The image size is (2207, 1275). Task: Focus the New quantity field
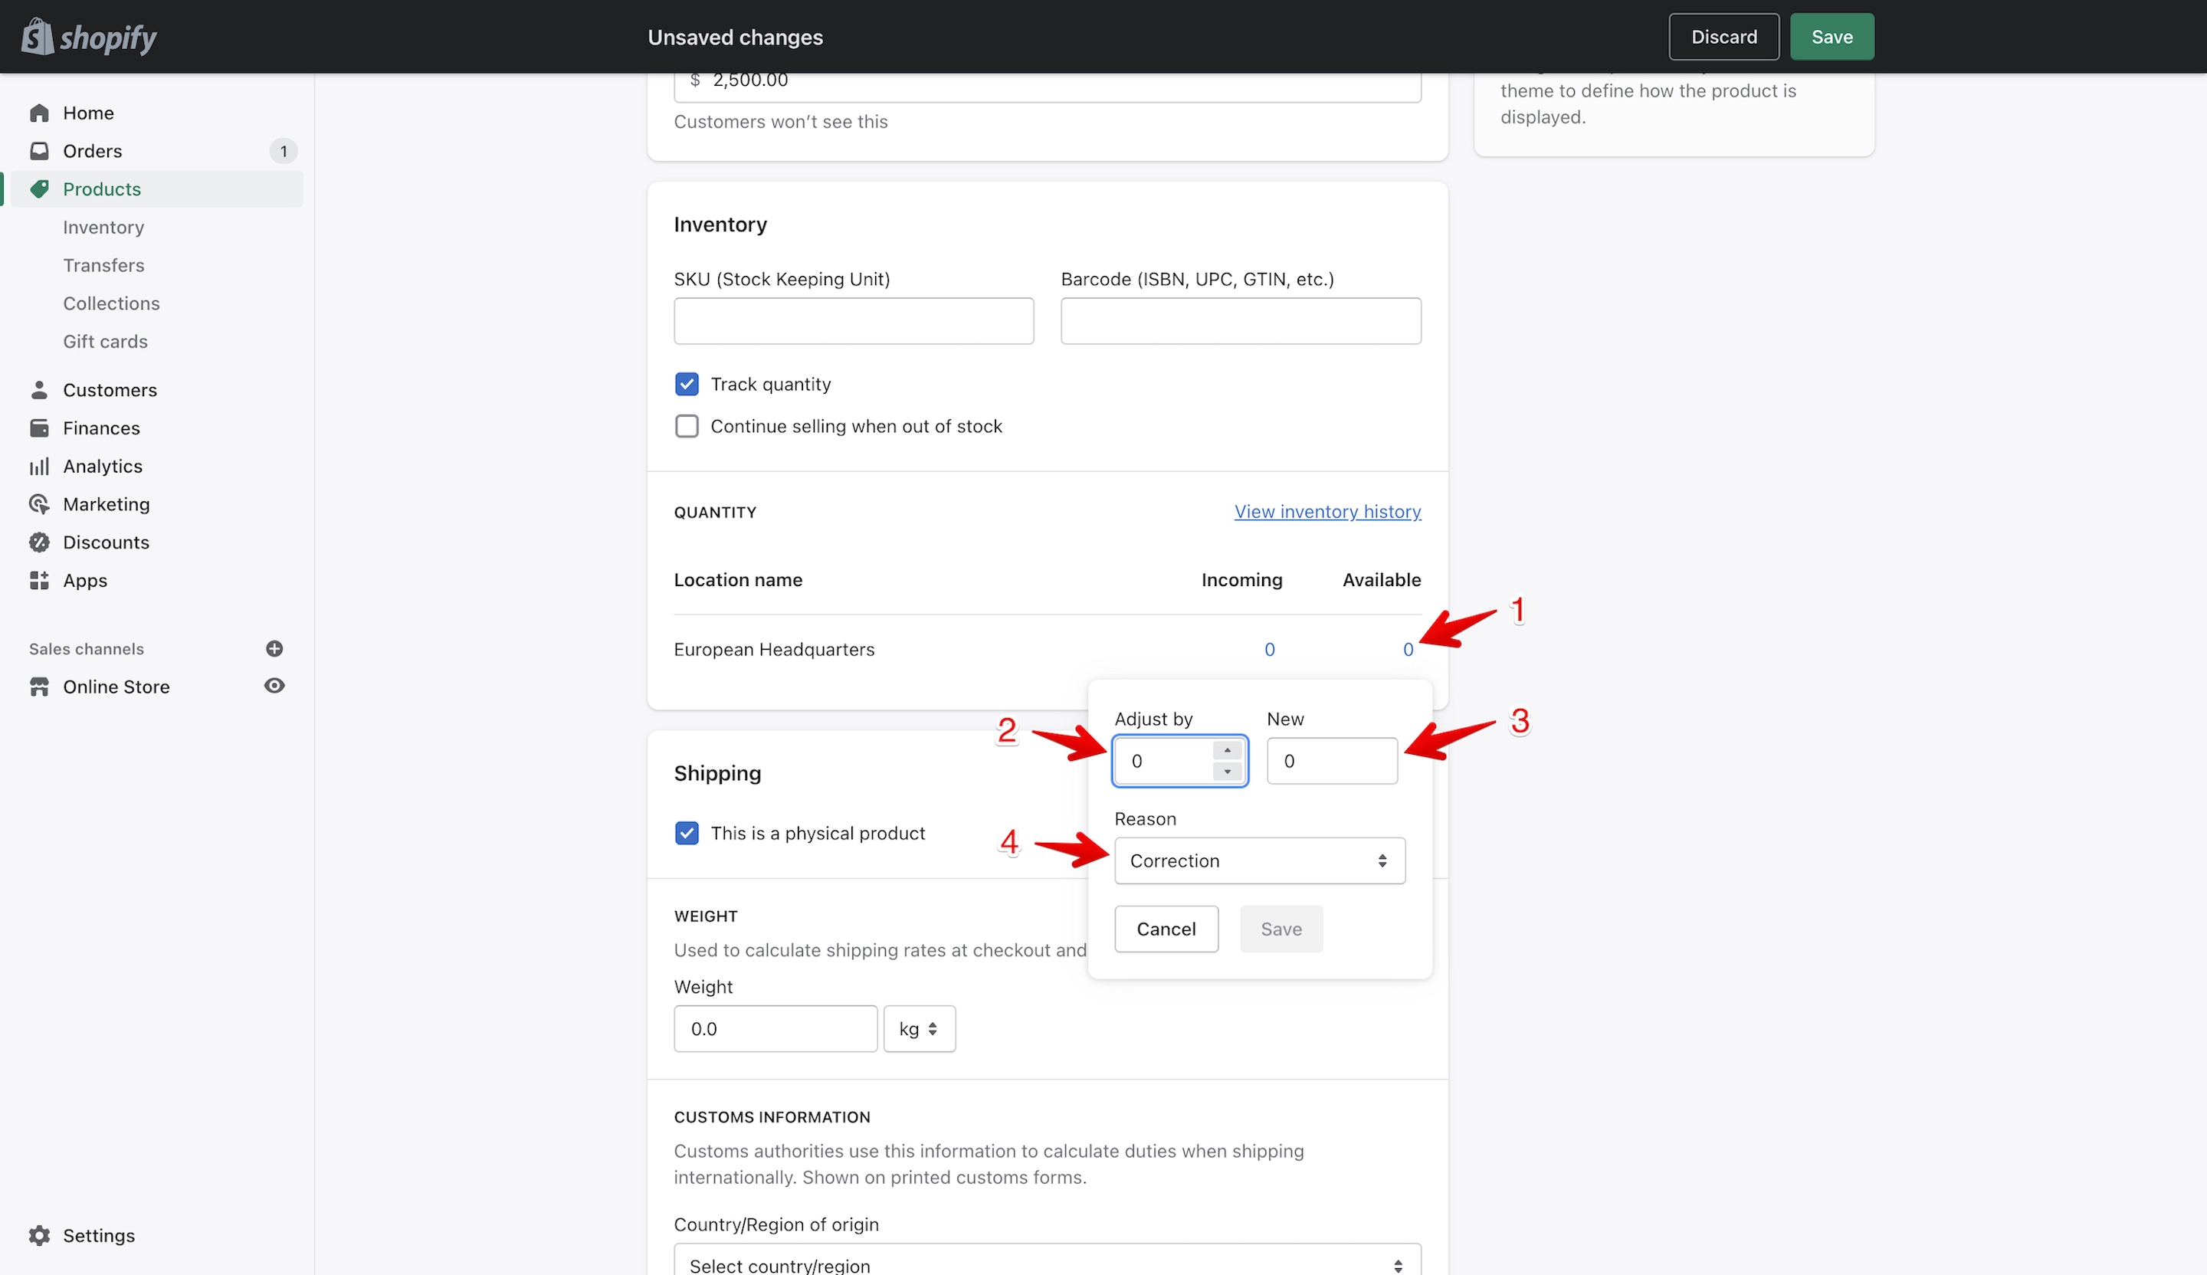click(1332, 761)
